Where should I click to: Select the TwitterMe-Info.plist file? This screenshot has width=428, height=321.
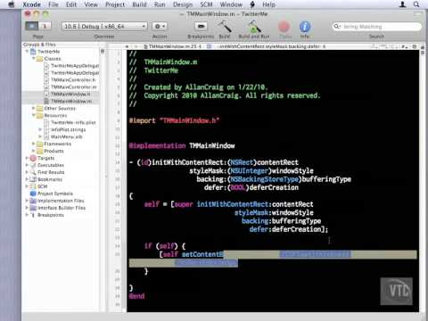pyautogui.click(x=73, y=122)
